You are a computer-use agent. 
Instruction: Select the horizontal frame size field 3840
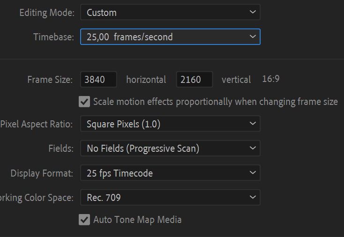98,79
